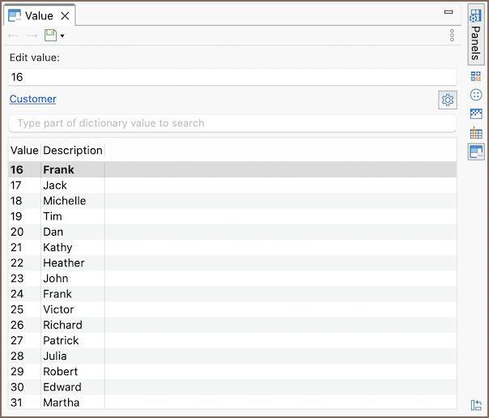Close the Value tab
Viewport: 489px width, 418px height.
point(66,15)
